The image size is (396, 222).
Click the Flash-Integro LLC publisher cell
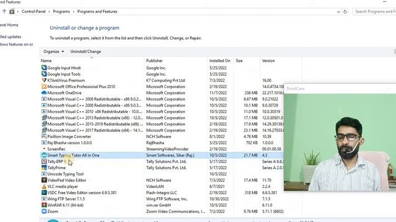coord(161,192)
